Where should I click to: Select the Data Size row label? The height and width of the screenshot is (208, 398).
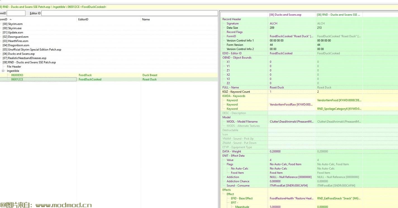[232, 28]
